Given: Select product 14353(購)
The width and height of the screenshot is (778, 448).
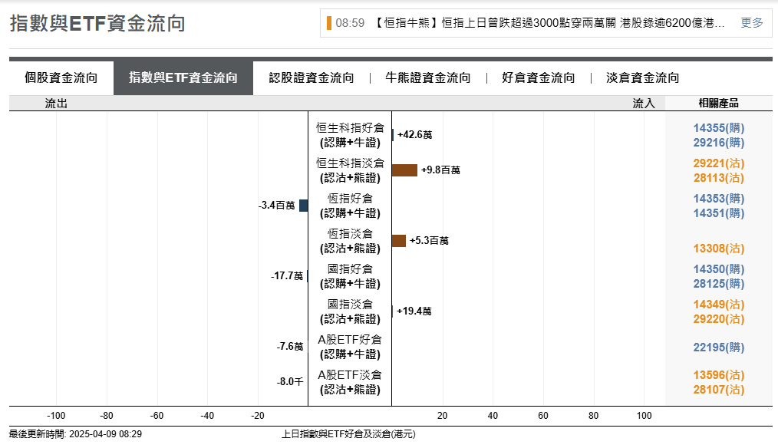Looking at the screenshot, I should (x=719, y=199).
